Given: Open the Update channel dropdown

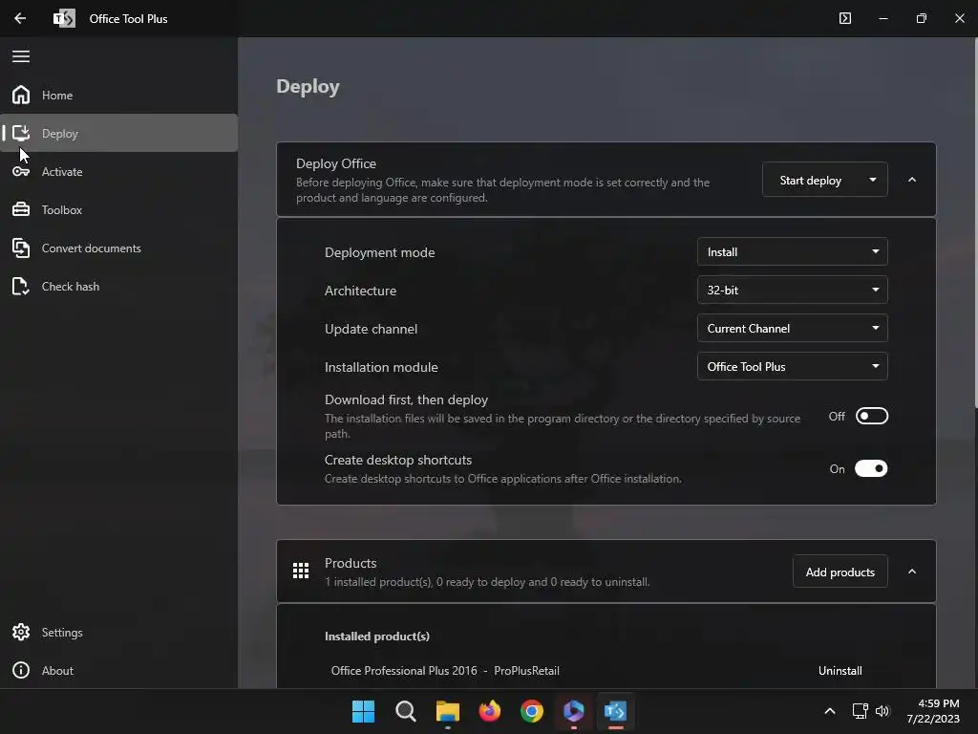Looking at the screenshot, I should tap(792, 329).
